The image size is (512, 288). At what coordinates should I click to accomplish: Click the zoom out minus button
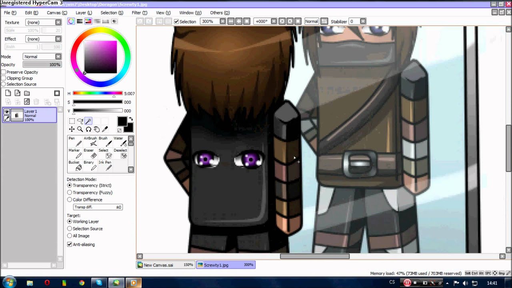coord(231,21)
